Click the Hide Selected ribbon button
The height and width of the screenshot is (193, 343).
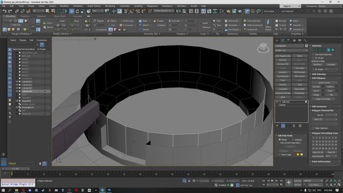click(252, 21)
